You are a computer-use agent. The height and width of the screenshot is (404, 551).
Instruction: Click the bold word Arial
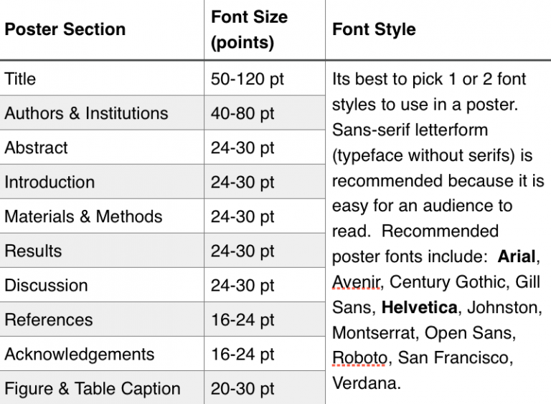coord(517,256)
